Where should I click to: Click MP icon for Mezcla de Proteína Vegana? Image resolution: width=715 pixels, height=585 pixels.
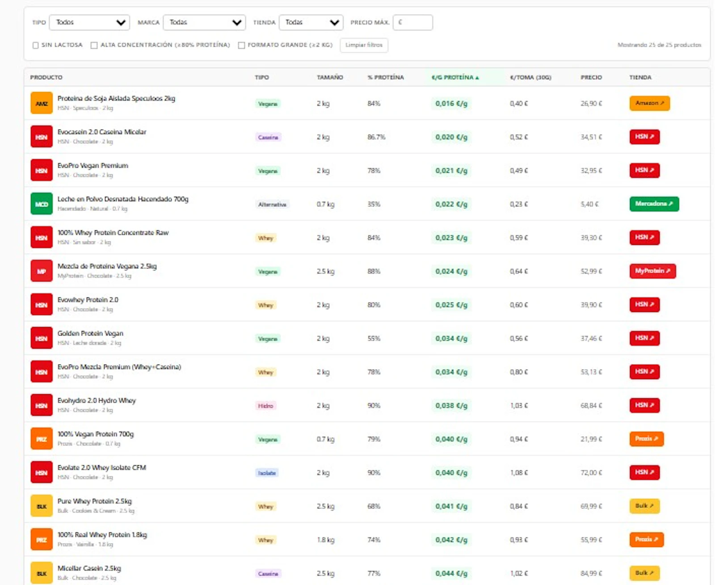click(x=42, y=271)
